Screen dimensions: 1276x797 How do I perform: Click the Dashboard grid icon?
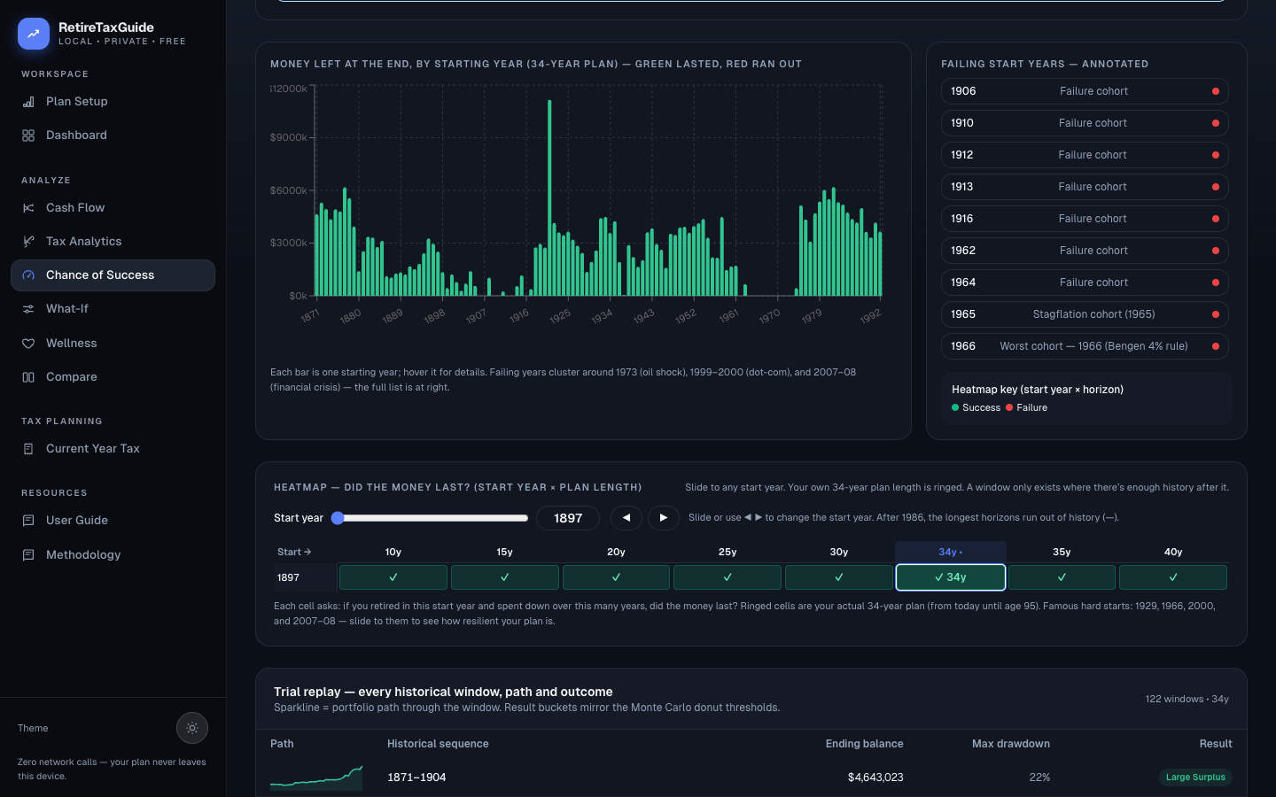pyautogui.click(x=28, y=135)
